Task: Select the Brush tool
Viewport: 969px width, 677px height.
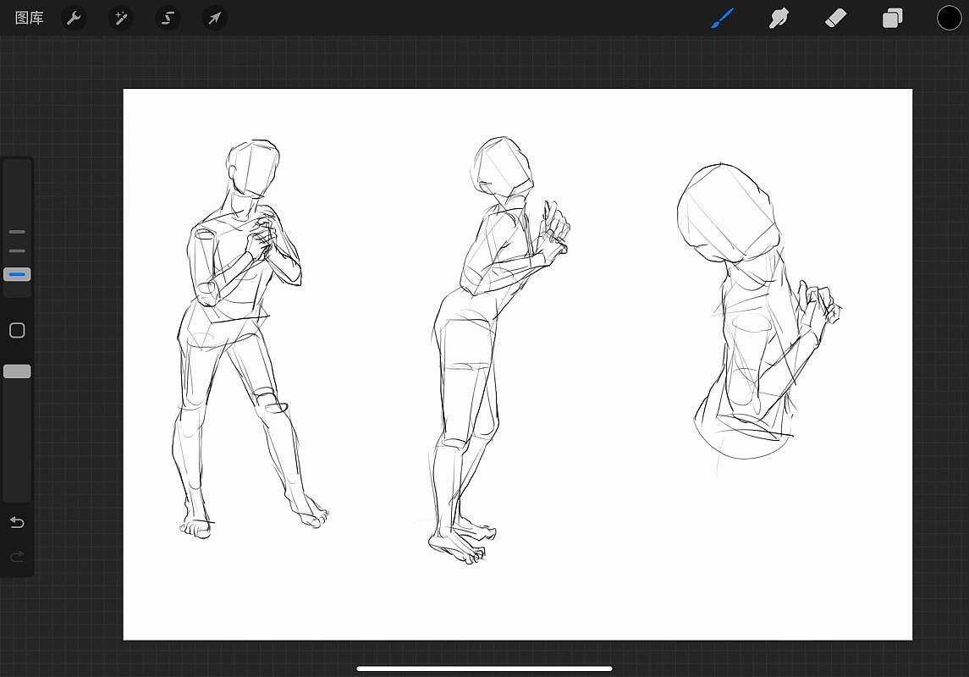Action: 722,19
